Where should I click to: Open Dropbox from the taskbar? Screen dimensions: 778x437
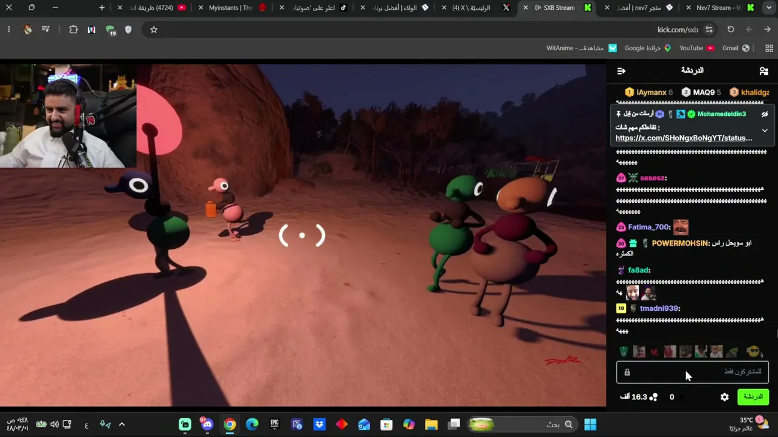[319, 425]
